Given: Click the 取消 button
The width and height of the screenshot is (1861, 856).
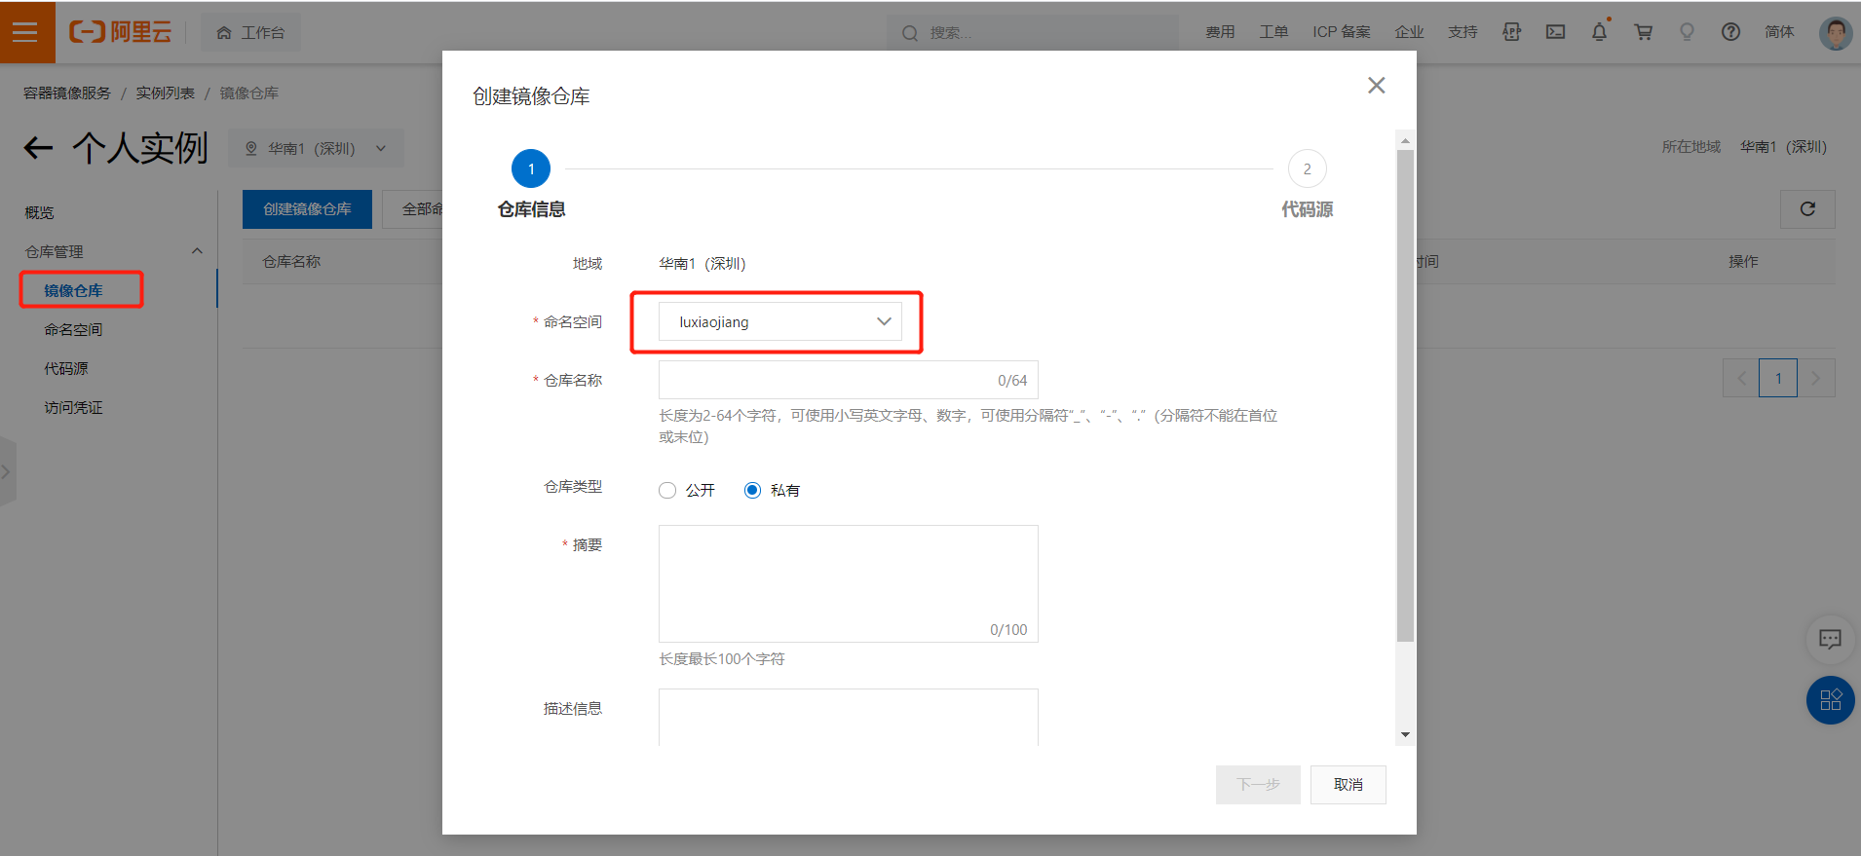Looking at the screenshot, I should pyautogui.click(x=1348, y=785).
